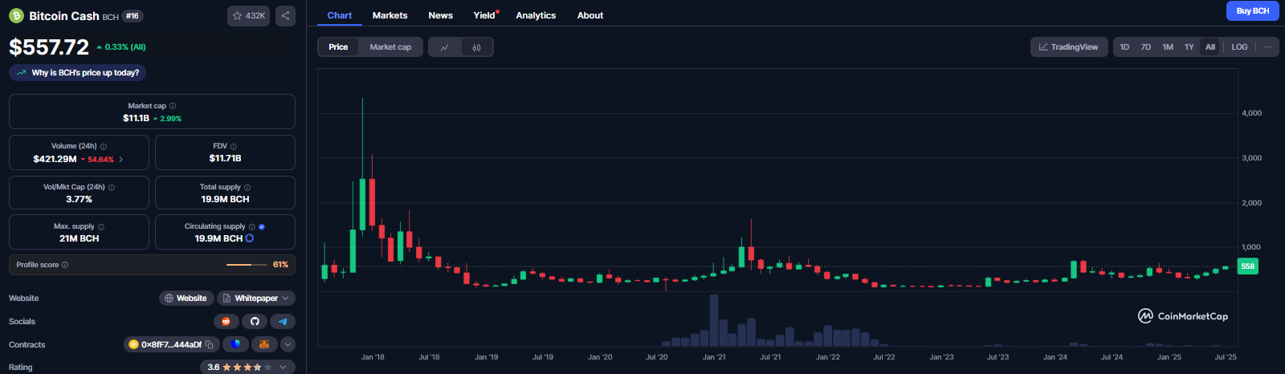Open Market cap info tooltip icon
Image resolution: width=1285 pixels, height=374 pixels.
(x=173, y=106)
